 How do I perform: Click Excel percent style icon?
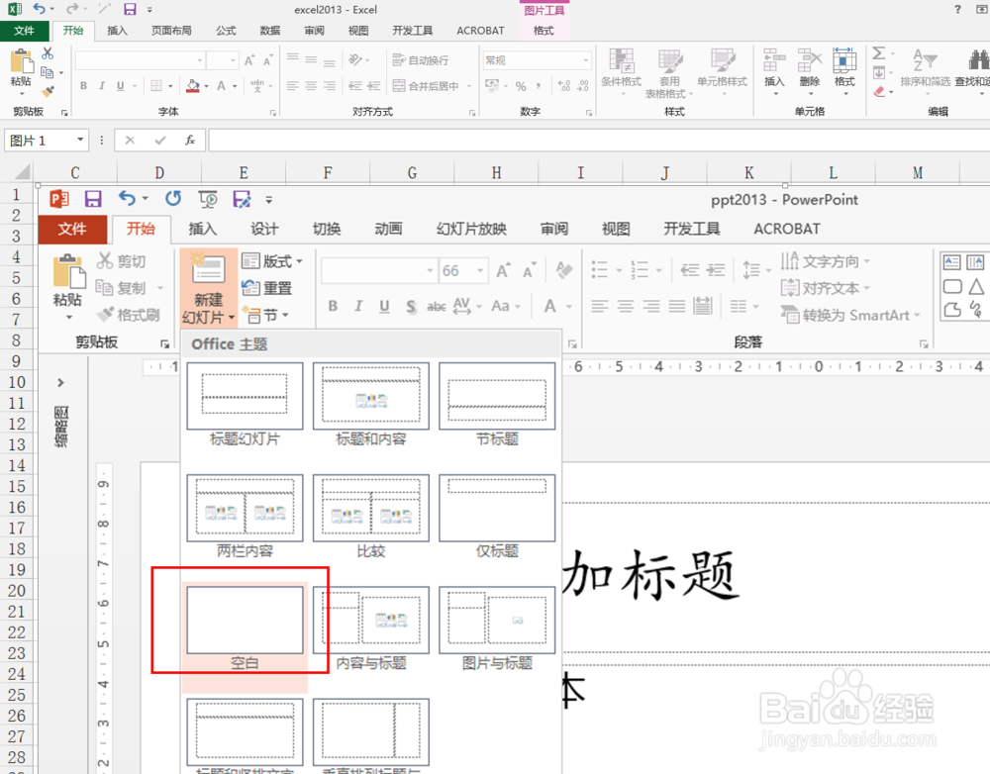pyautogui.click(x=521, y=86)
